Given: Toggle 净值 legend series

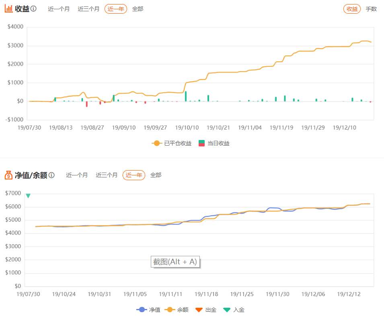Looking at the screenshot, I should [x=148, y=310].
